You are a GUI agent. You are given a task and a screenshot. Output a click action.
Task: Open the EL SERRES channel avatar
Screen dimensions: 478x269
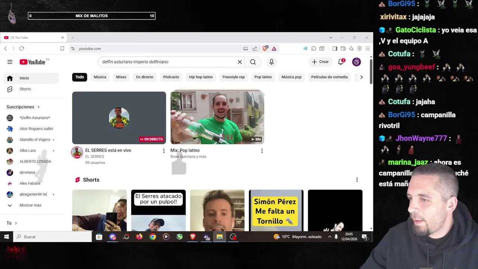(77, 152)
